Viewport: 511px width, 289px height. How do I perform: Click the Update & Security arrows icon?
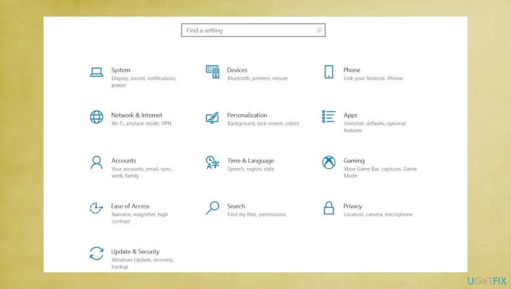(96, 253)
